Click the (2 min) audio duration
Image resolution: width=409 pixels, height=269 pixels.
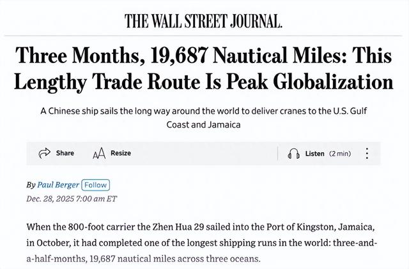click(339, 154)
